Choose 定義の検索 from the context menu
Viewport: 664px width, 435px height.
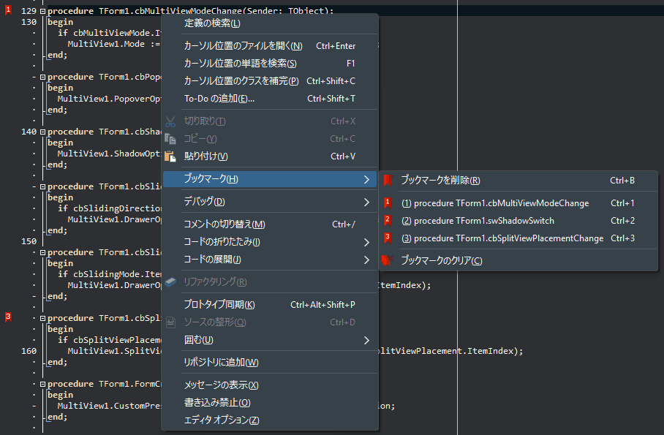pyautogui.click(x=270, y=23)
